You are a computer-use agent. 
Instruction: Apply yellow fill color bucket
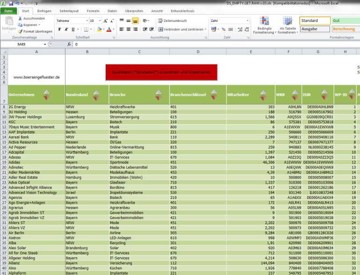[99, 29]
